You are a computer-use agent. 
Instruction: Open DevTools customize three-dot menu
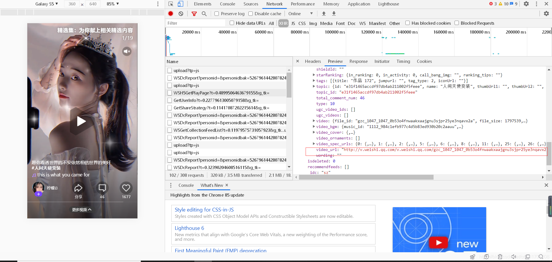536,4
